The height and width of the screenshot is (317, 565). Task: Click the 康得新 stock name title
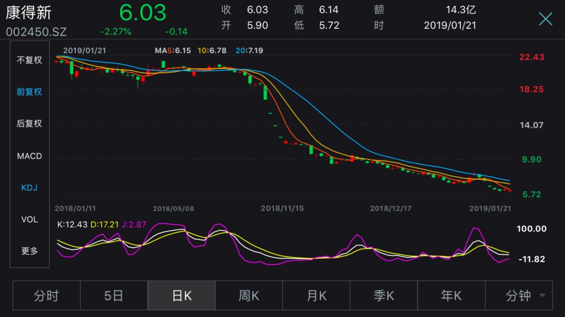(29, 13)
